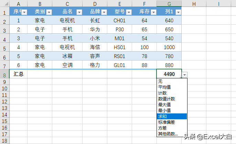Choose 无 from the function list
This screenshot has height=144, width=236.
coord(172,81)
